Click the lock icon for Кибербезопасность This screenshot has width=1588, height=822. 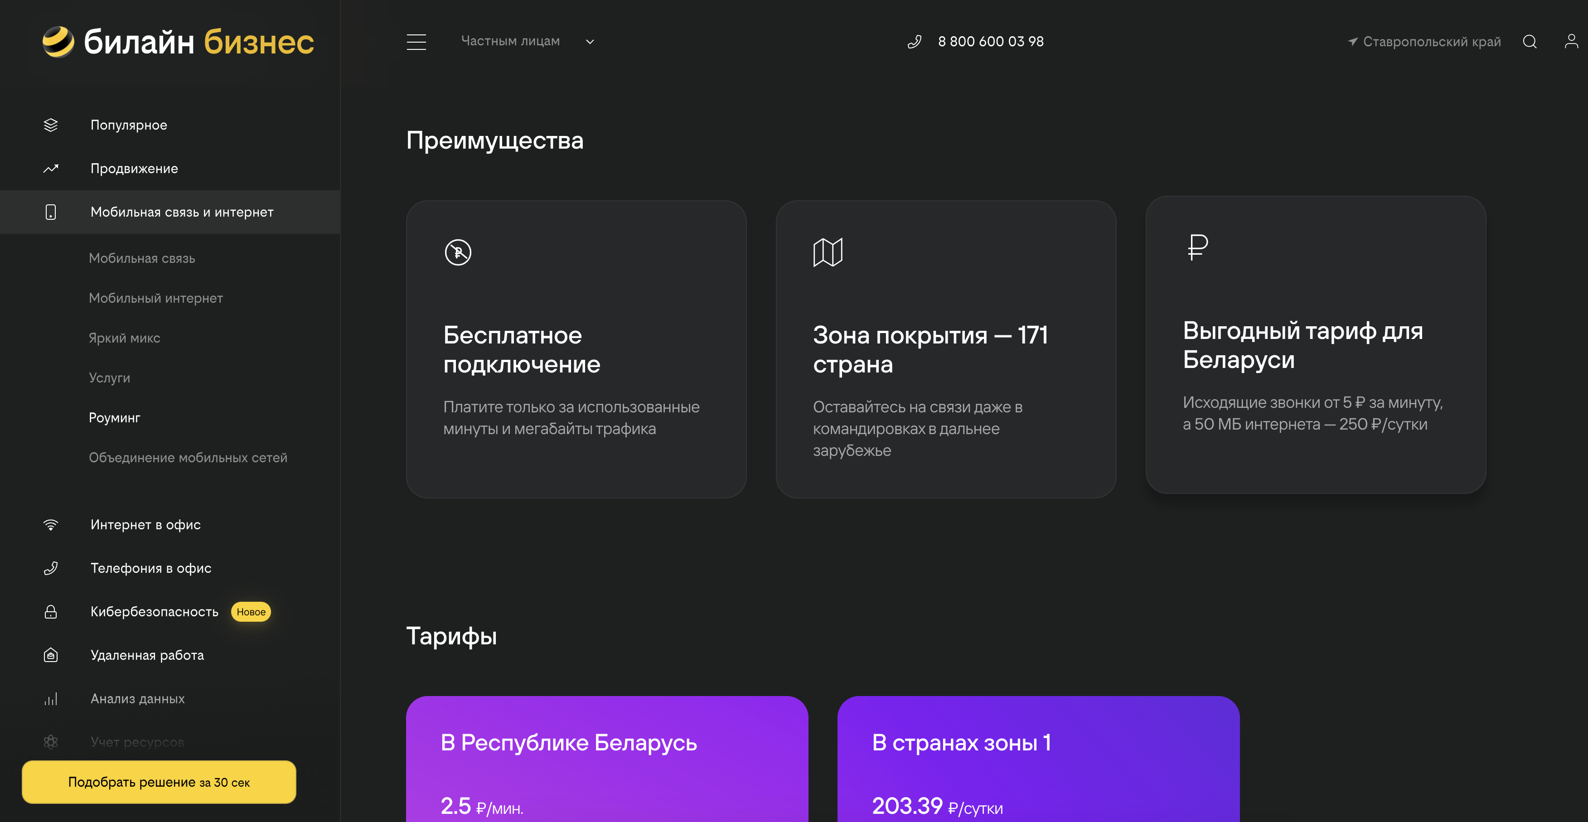tap(51, 611)
